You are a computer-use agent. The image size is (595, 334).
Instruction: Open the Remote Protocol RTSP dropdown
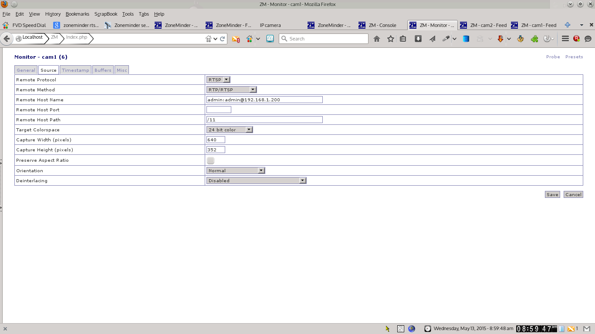coord(218,80)
